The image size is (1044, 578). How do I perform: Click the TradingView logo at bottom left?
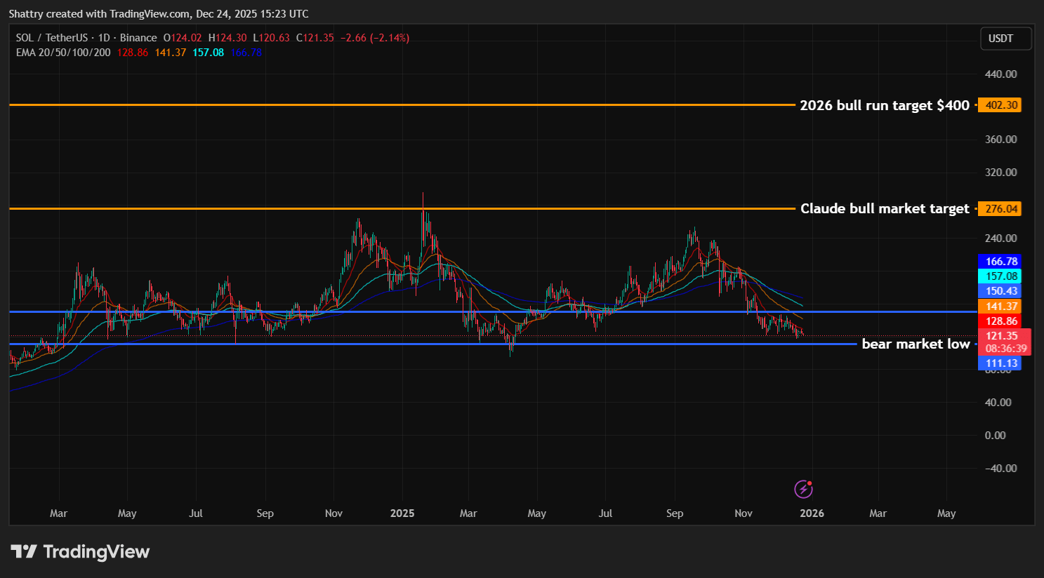[x=80, y=552]
